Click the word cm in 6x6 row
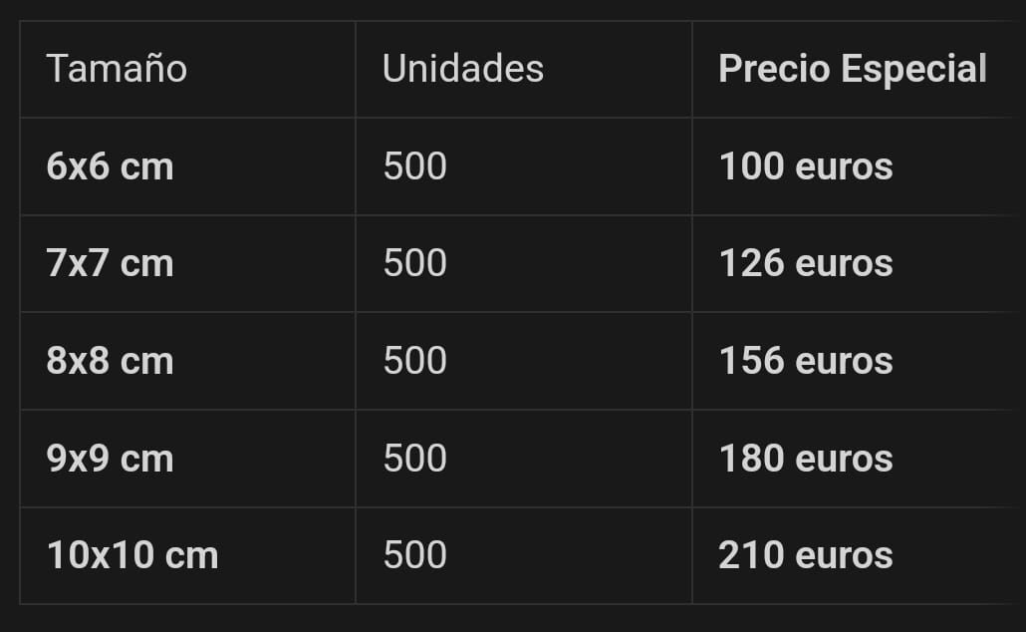 (x=147, y=167)
